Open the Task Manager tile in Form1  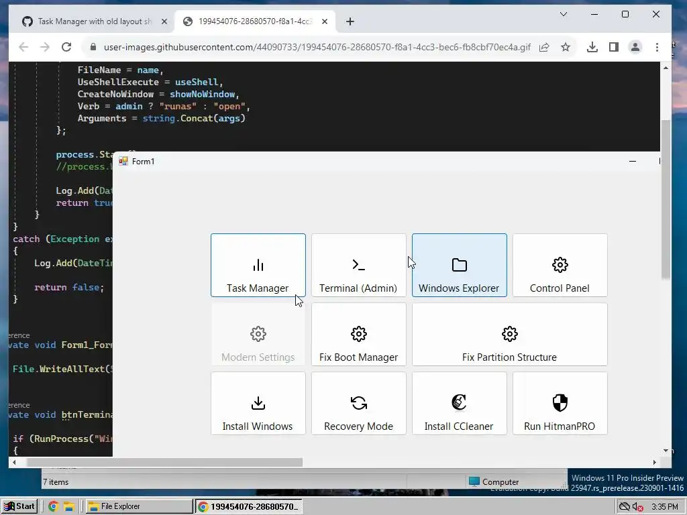point(258,265)
